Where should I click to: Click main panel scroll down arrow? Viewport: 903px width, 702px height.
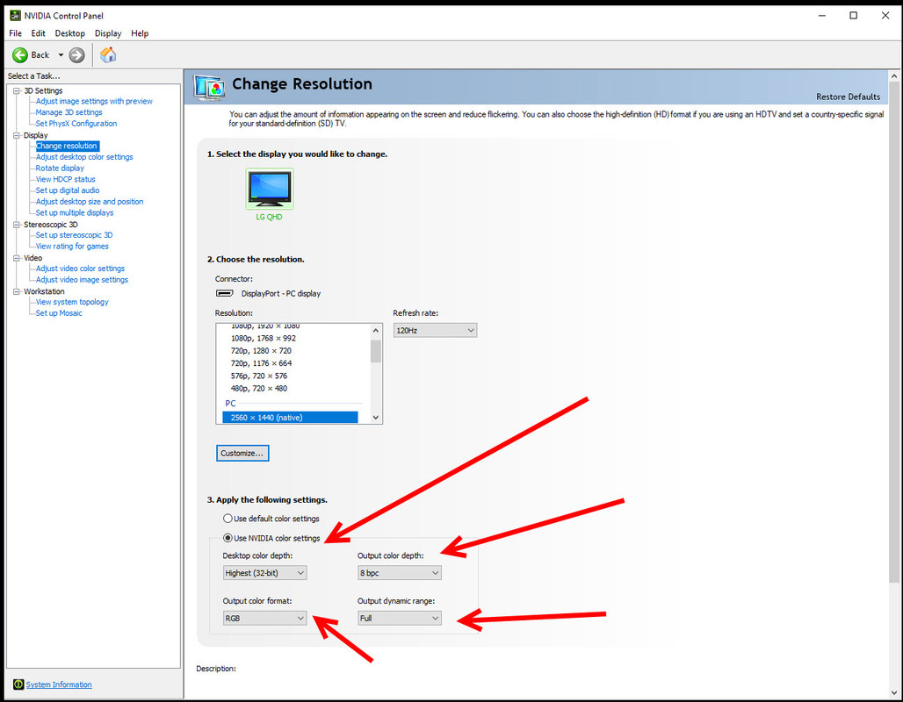pos(894,693)
